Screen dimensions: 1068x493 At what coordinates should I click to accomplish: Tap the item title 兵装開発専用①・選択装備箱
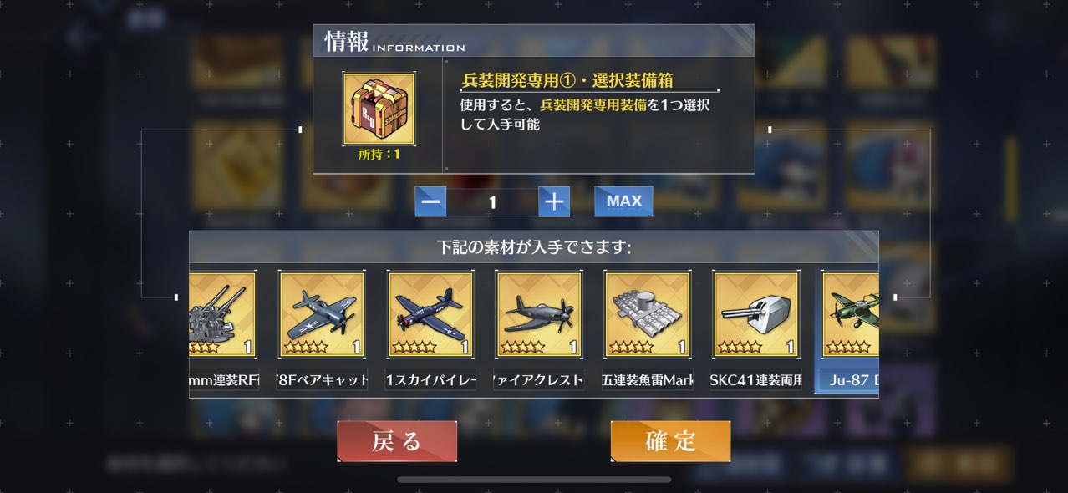coord(567,81)
